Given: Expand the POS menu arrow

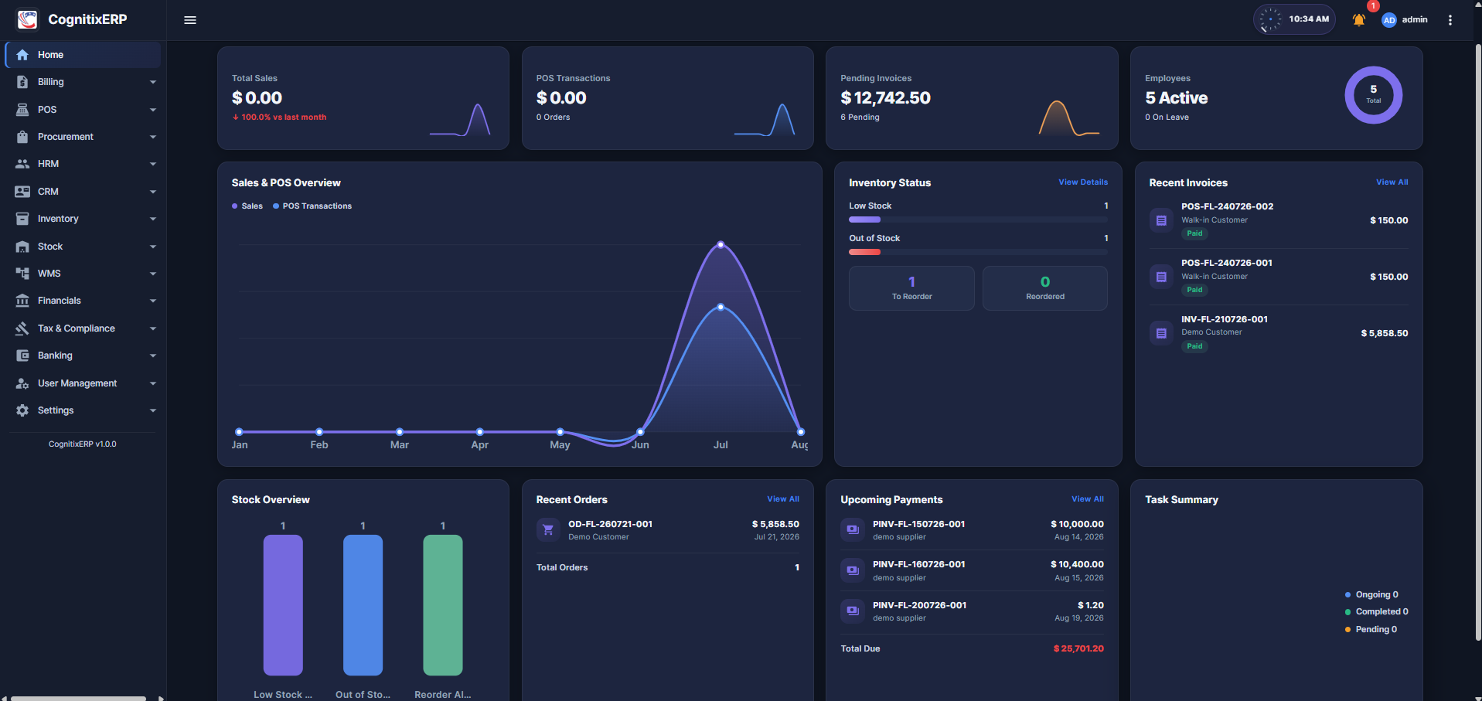Looking at the screenshot, I should click(153, 110).
